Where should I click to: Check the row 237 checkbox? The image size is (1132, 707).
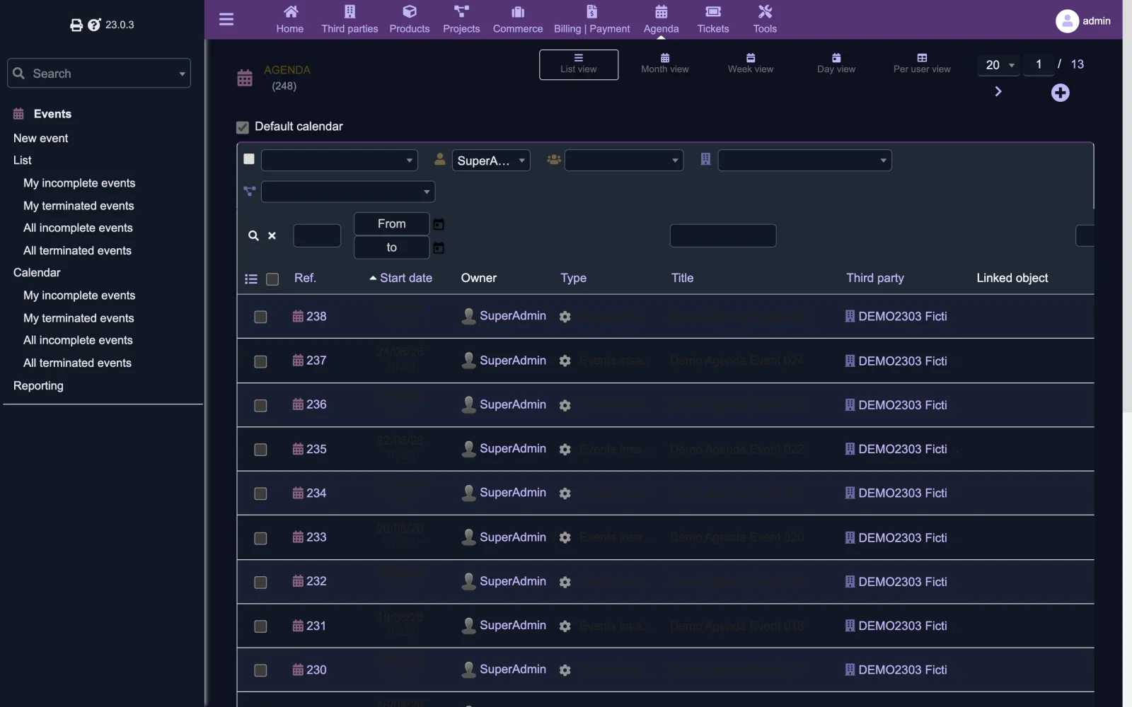point(260,362)
